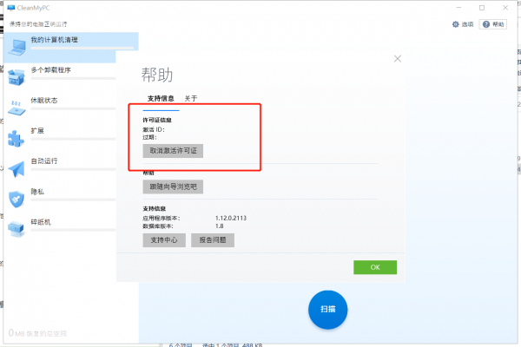This screenshot has height=347, width=521.
Task: Click the 帮助 dialog title
Action: 157,75
